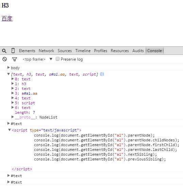The height and width of the screenshot is (186, 183).
Task: Expand item 2: text
Action: coord(13,88)
